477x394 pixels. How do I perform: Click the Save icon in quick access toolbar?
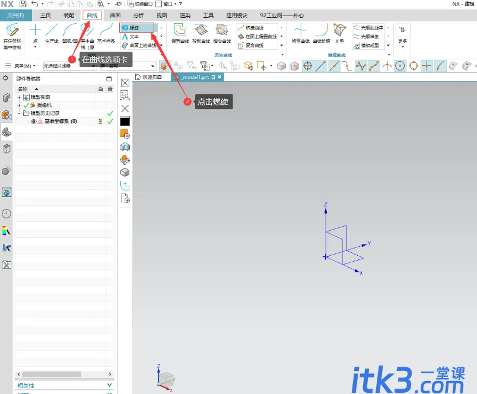(23, 4)
